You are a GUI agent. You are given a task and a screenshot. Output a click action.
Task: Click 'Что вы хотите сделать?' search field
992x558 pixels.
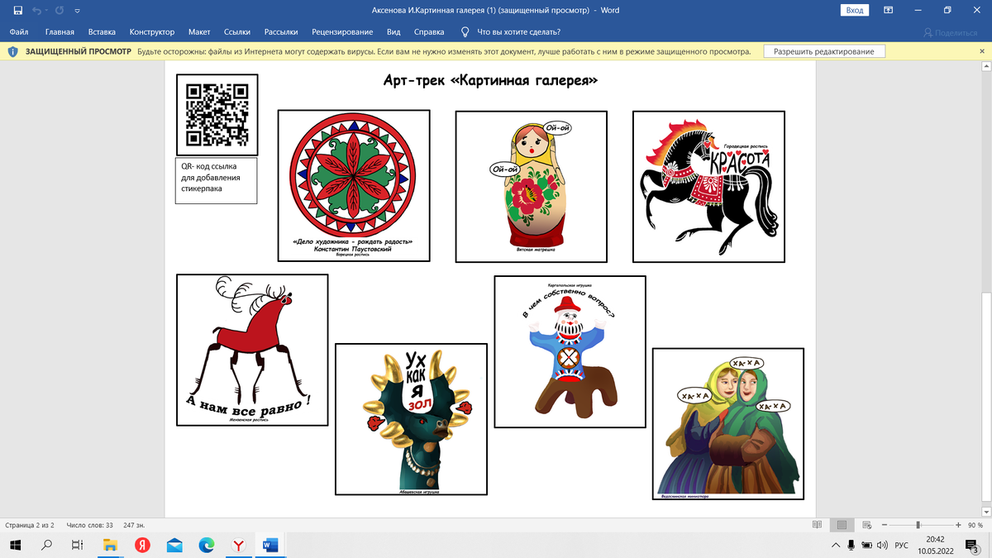tap(519, 32)
